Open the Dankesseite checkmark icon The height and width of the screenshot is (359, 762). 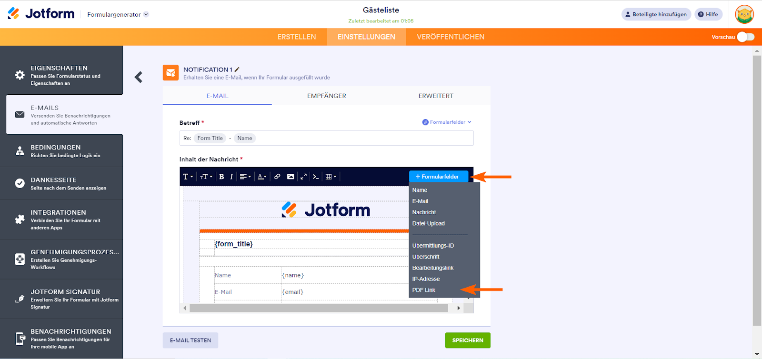tap(20, 183)
